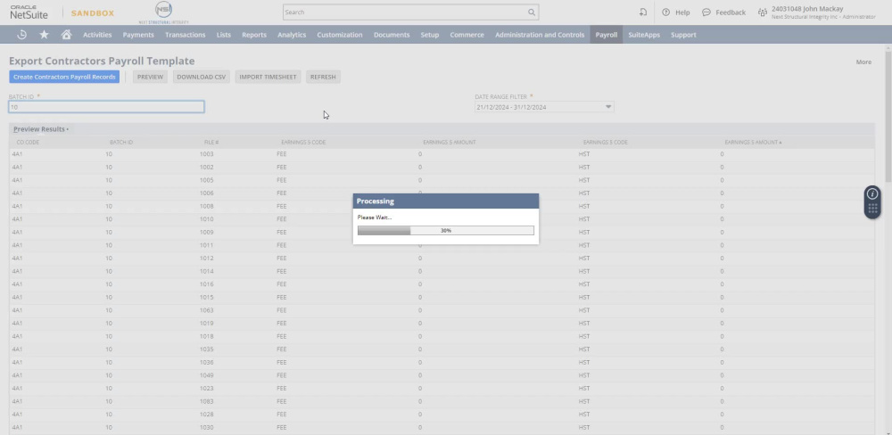Open the Documents menu

pos(392,35)
